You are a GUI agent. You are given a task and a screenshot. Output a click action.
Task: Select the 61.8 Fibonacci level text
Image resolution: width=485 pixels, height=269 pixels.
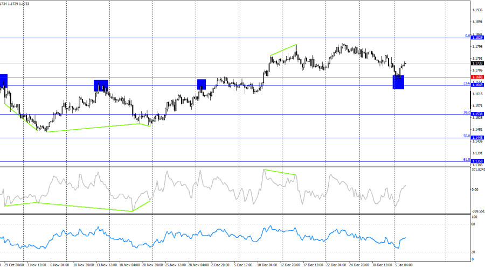pos(467,160)
